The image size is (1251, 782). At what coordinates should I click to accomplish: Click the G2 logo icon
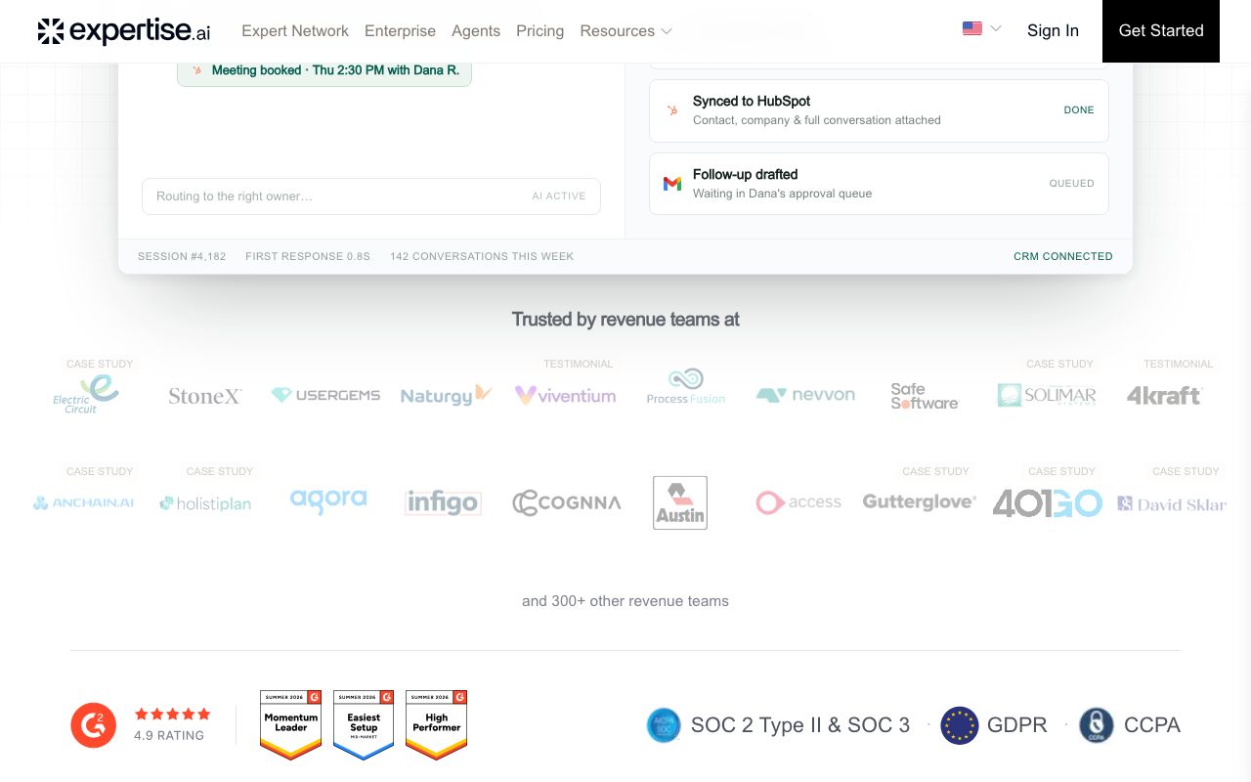click(94, 725)
